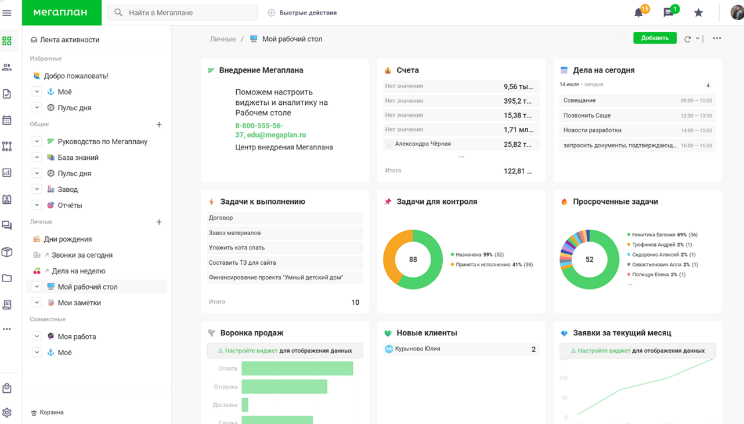Image resolution: width=744 pixels, height=424 pixels.
Task: Open the reports chart icon in left sidebar
Action: 8,172
